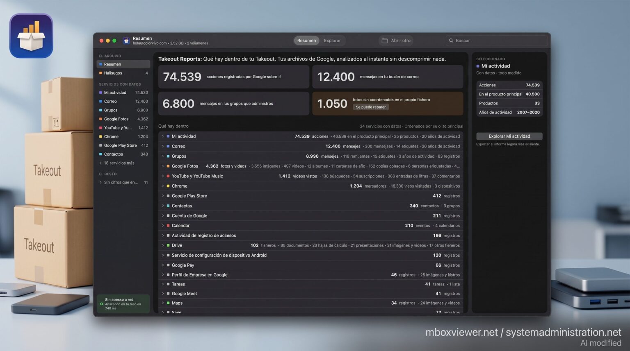Select Actividad de registro de accesos row
This screenshot has width=630, height=351.
pos(311,236)
